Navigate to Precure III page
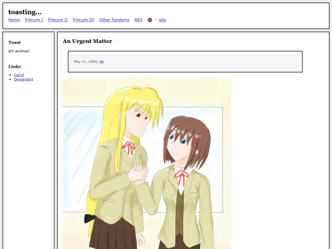This screenshot has height=249, width=332. pos(84,20)
